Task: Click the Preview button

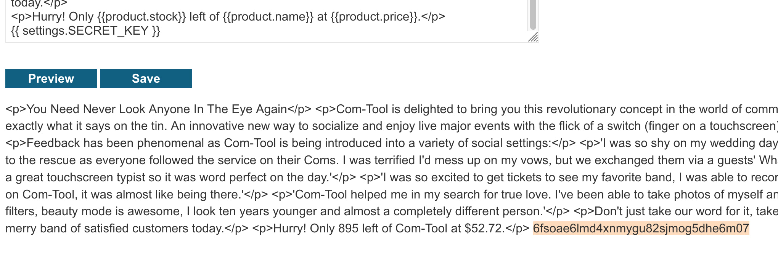Action: coord(51,78)
